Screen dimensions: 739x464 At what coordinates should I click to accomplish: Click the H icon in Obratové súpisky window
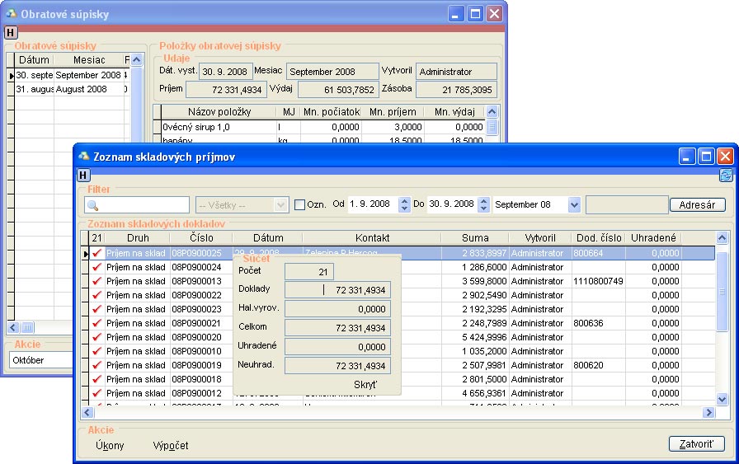tap(11, 32)
